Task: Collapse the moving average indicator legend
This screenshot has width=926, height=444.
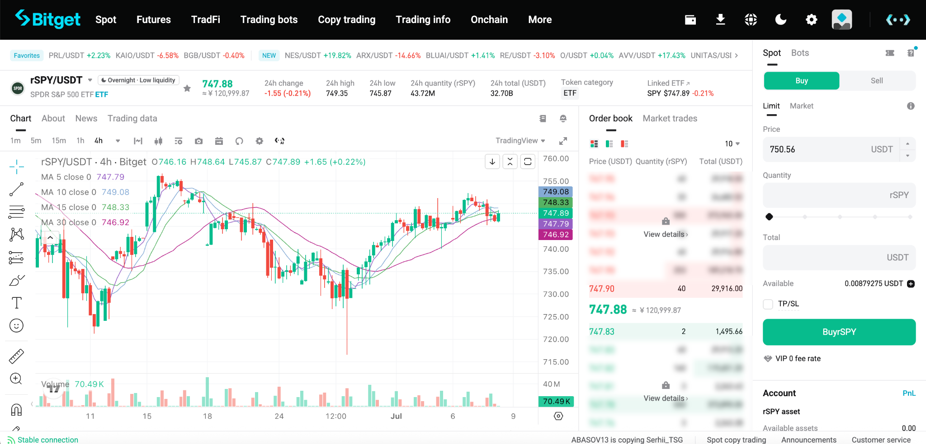Action: click(x=51, y=238)
